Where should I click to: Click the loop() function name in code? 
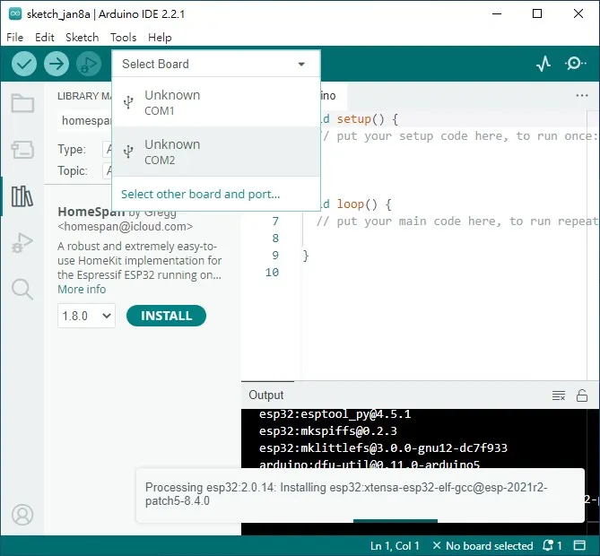pyautogui.click(x=351, y=204)
